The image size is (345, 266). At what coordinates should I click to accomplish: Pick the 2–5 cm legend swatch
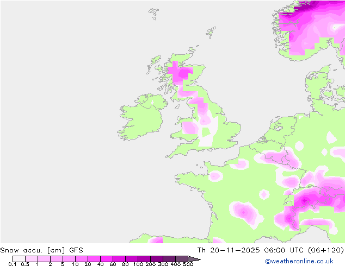[57, 259]
